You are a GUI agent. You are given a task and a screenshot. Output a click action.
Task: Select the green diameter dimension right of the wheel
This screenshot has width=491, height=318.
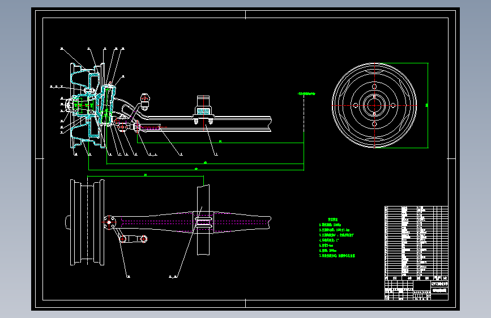(426, 105)
